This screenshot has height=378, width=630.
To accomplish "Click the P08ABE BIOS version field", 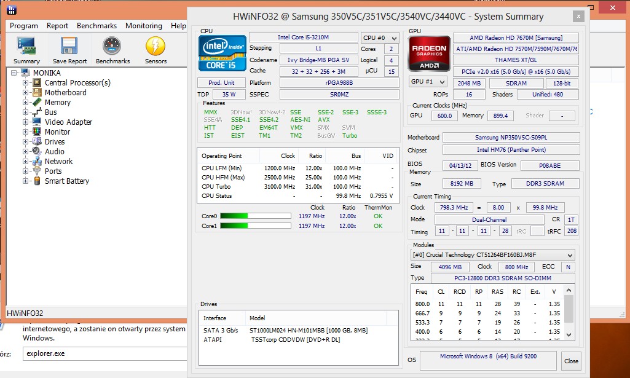I will [x=550, y=165].
